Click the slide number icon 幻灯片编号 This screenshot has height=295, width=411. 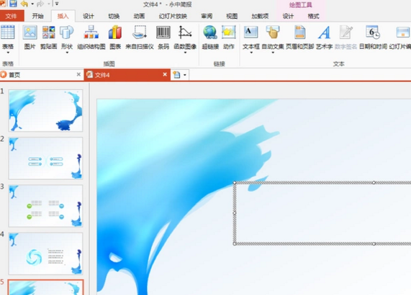tap(402, 32)
